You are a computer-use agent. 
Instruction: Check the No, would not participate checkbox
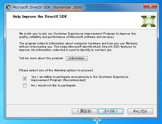(x=25, y=85)
